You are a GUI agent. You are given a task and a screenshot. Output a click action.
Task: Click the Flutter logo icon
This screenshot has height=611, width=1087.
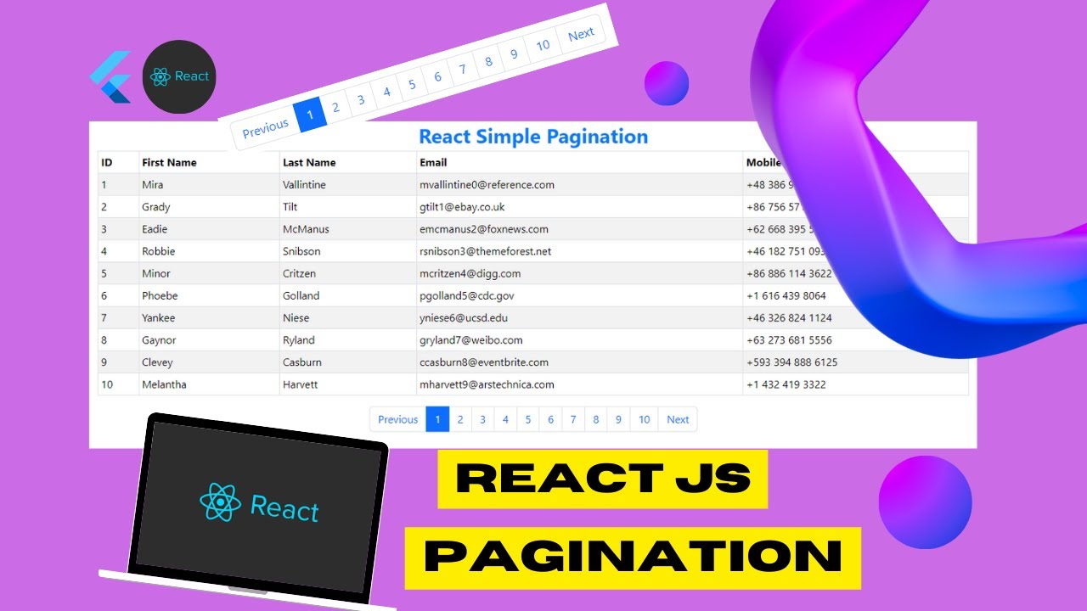coord(111,77)
